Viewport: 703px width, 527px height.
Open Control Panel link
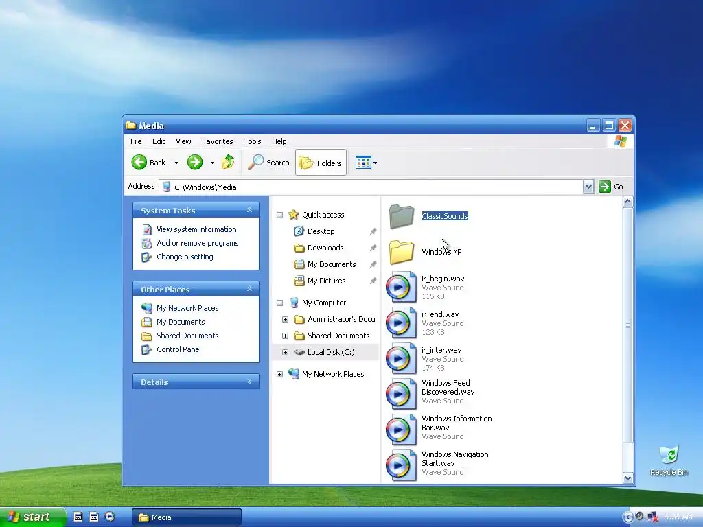(x=178, y=349)
